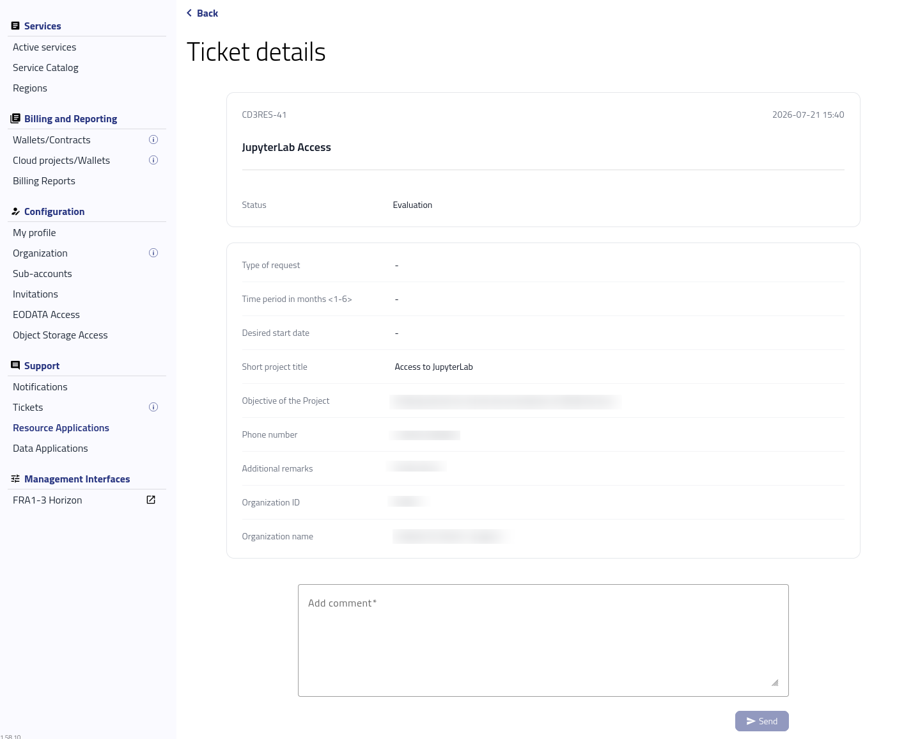The width and height of the screenshot is (904, 739).
Task: Open Invitations page
Action: click(35, 294)
